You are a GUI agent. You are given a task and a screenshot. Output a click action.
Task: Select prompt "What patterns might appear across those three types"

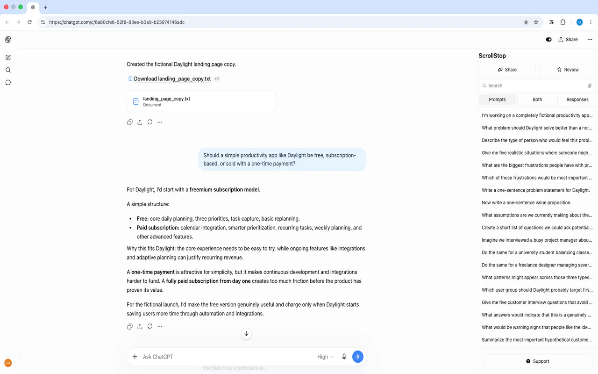coord(537,277)
